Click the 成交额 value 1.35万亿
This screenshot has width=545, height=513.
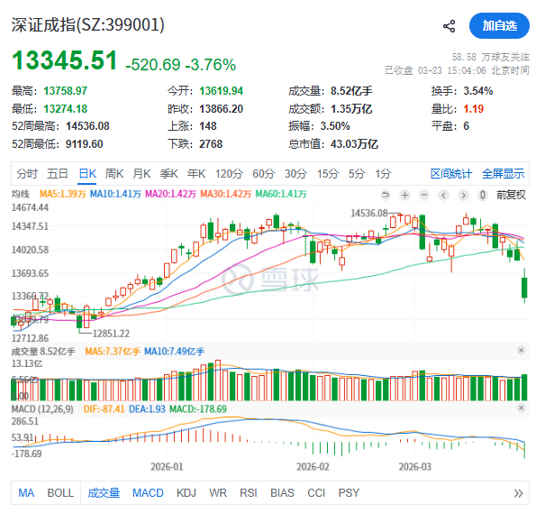pyautogui.click(x=351, y=109)
